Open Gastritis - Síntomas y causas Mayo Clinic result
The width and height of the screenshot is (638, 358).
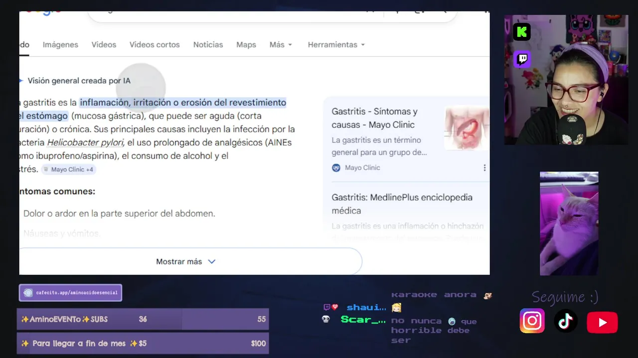pos(374,118)
